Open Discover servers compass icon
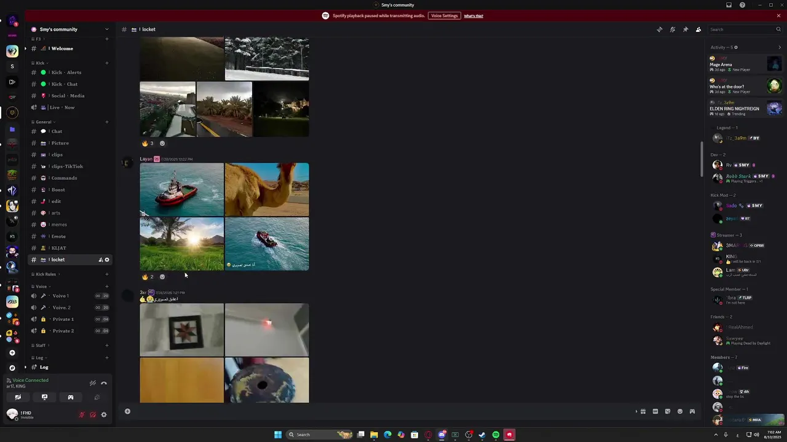The image size is (787, 442). point(12,368)
